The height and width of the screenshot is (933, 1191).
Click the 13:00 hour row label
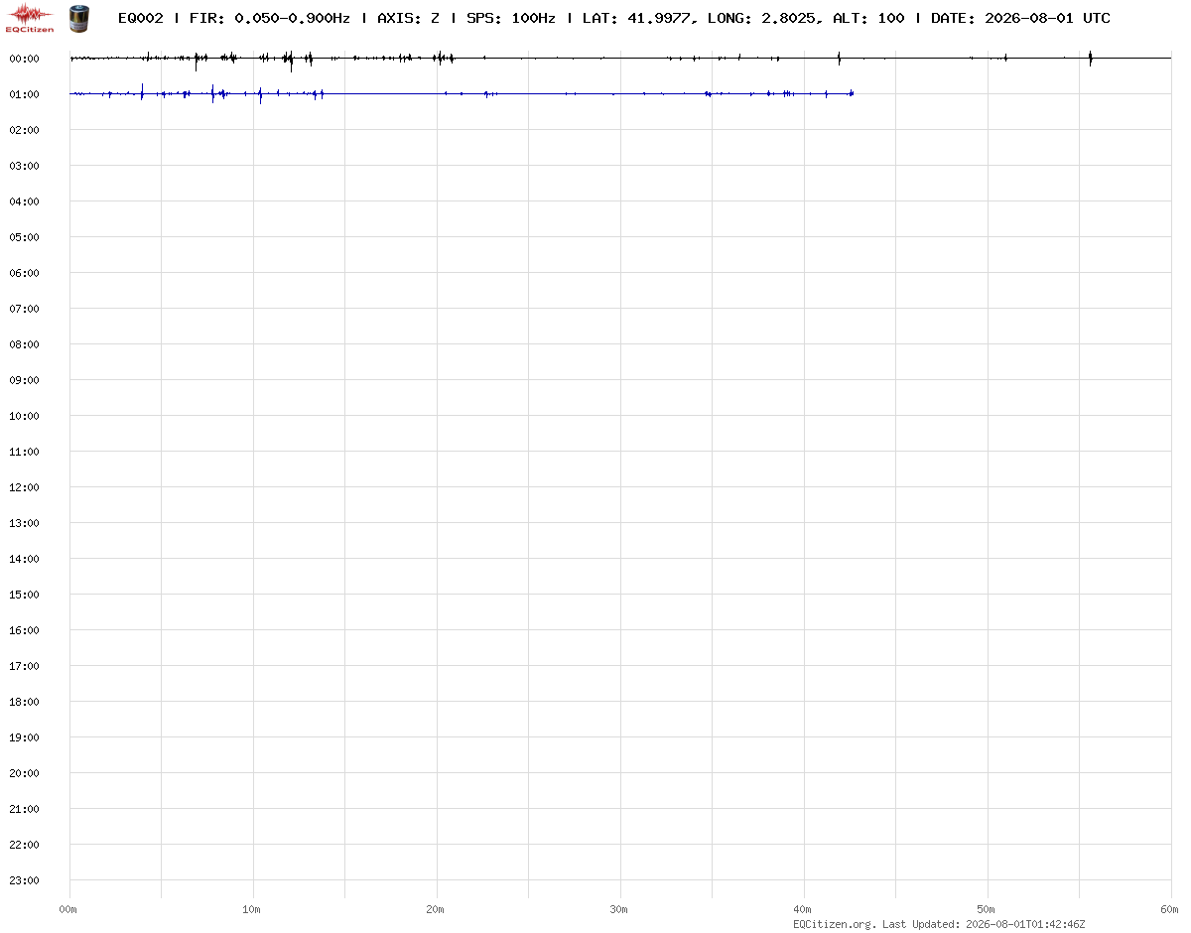pyautogui.click(x=24, y=523)
